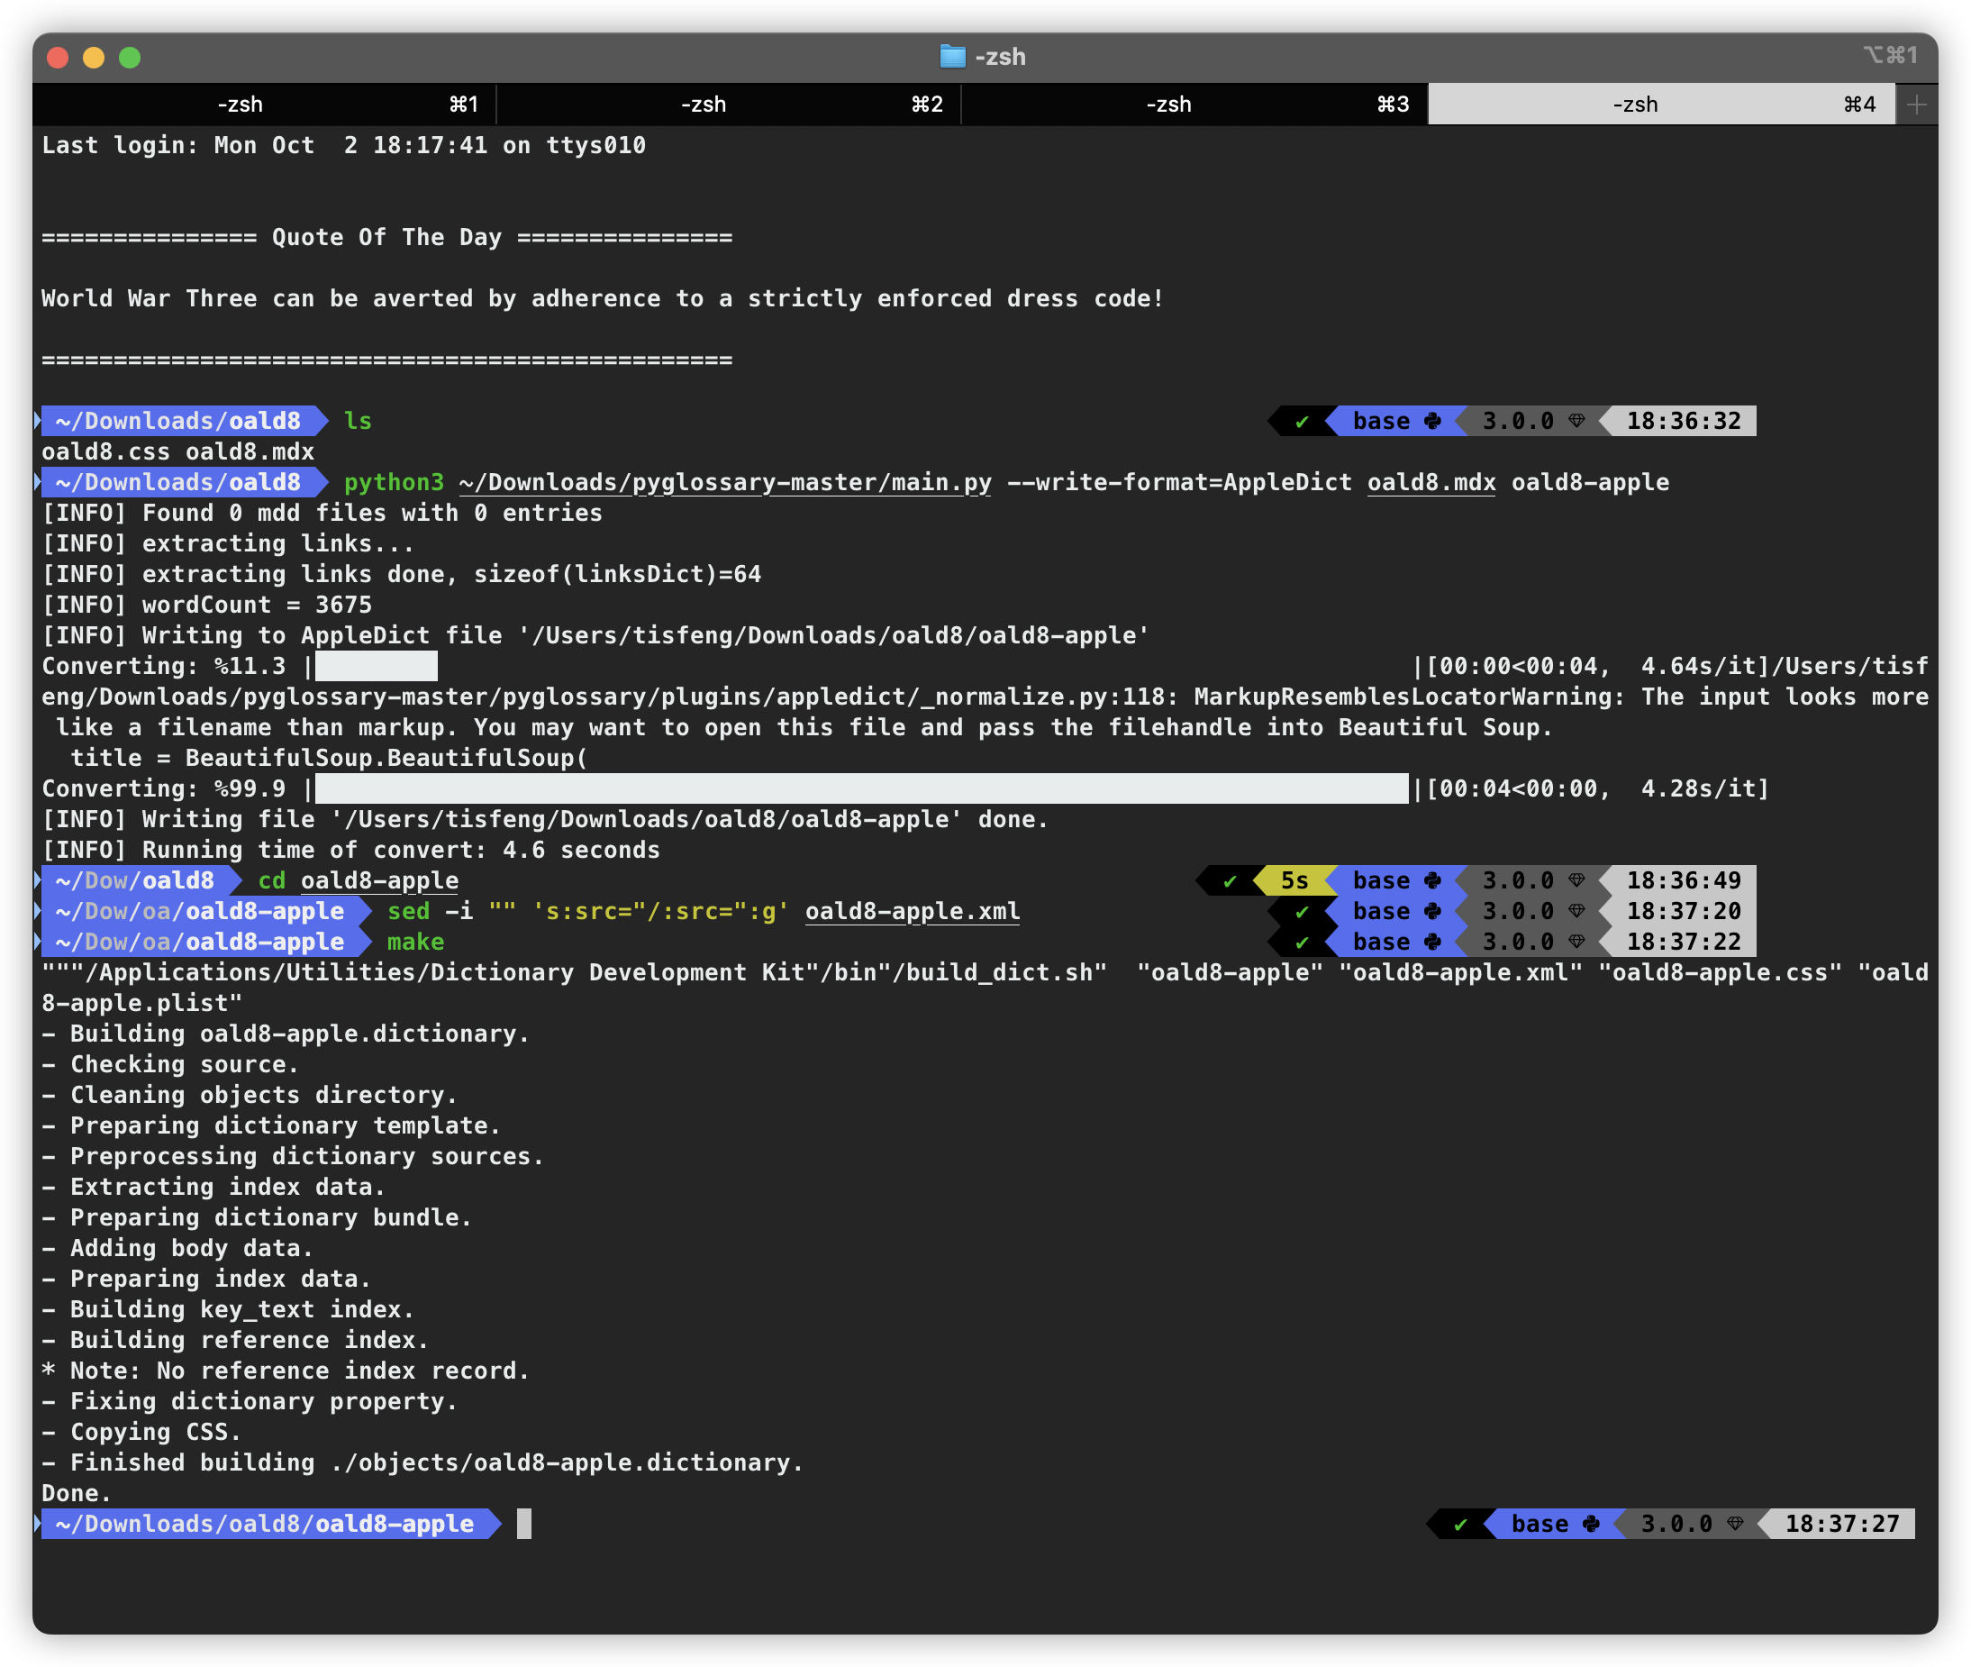Click the new tab plus icon
1971x1667 pixels.
(1916, 104)
